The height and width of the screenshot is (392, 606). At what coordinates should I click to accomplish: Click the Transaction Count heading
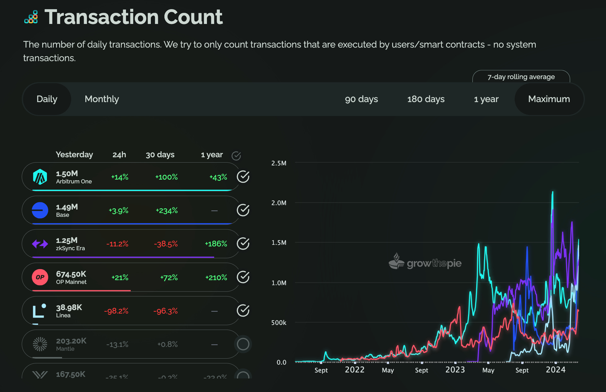click(x=134, y=17)
